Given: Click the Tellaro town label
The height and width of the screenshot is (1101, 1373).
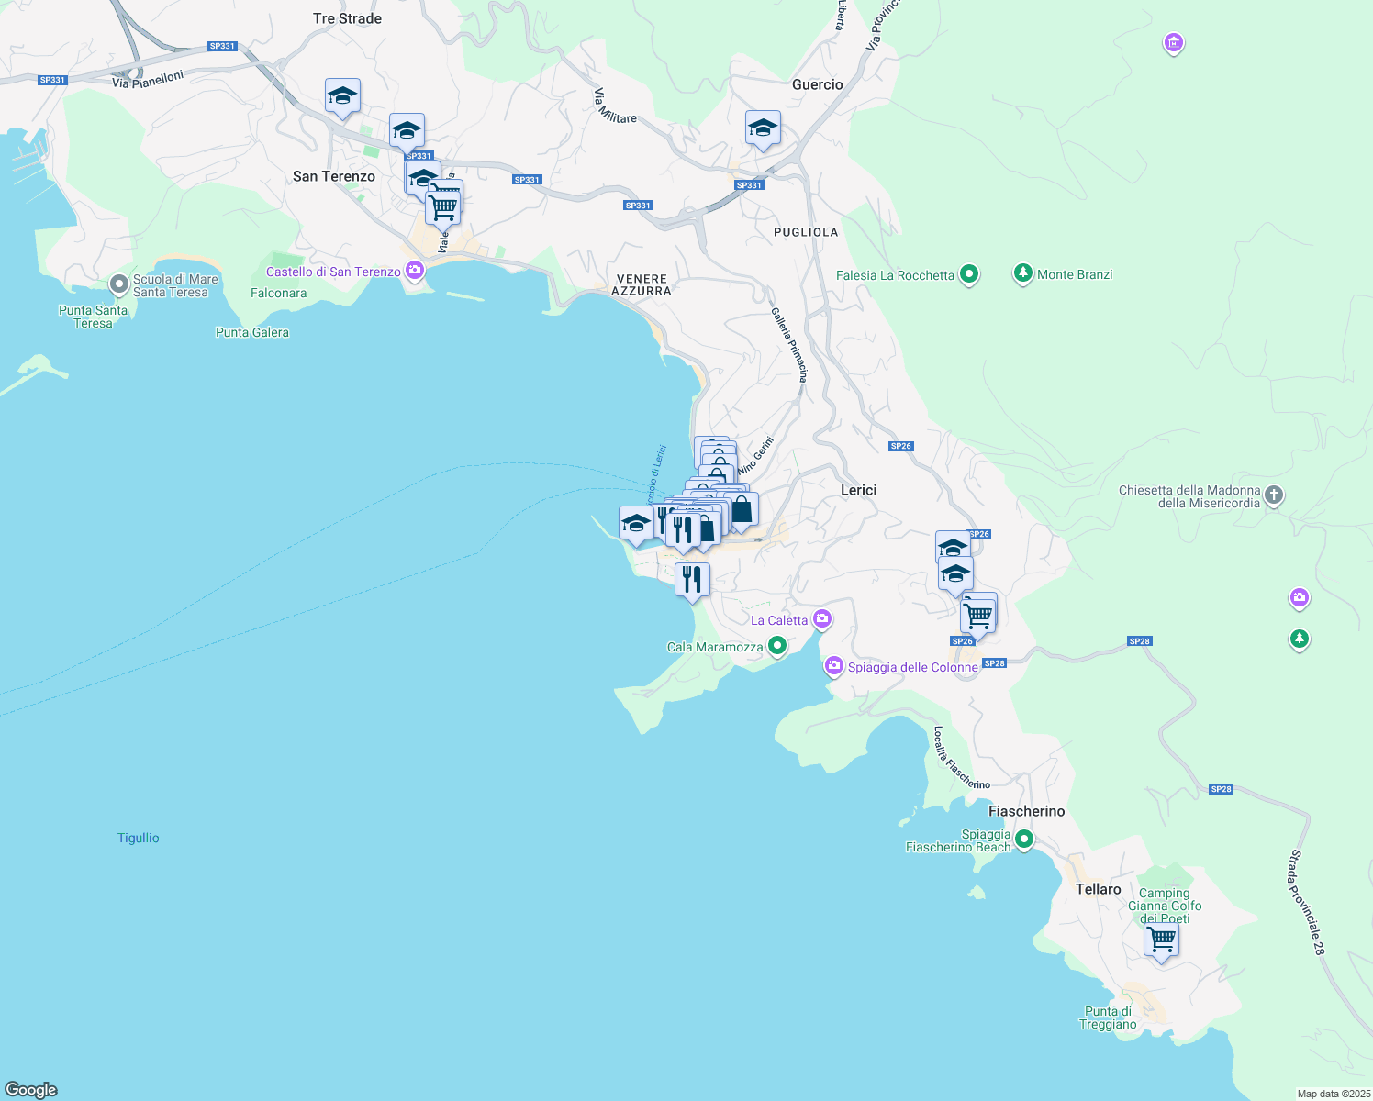Looking at the screenshot, I should pyautogui.click(x=1098, y=889).
